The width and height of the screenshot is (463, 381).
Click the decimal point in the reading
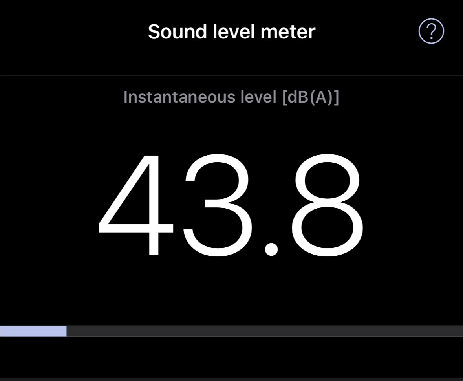coord(271,249)
